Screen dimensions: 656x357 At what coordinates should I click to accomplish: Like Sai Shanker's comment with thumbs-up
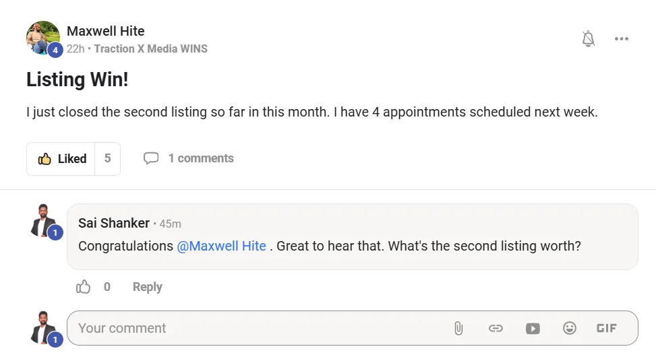click(x=83, y=287)
